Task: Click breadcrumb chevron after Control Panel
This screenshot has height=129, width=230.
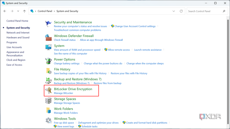Action: tap(54, 11)
